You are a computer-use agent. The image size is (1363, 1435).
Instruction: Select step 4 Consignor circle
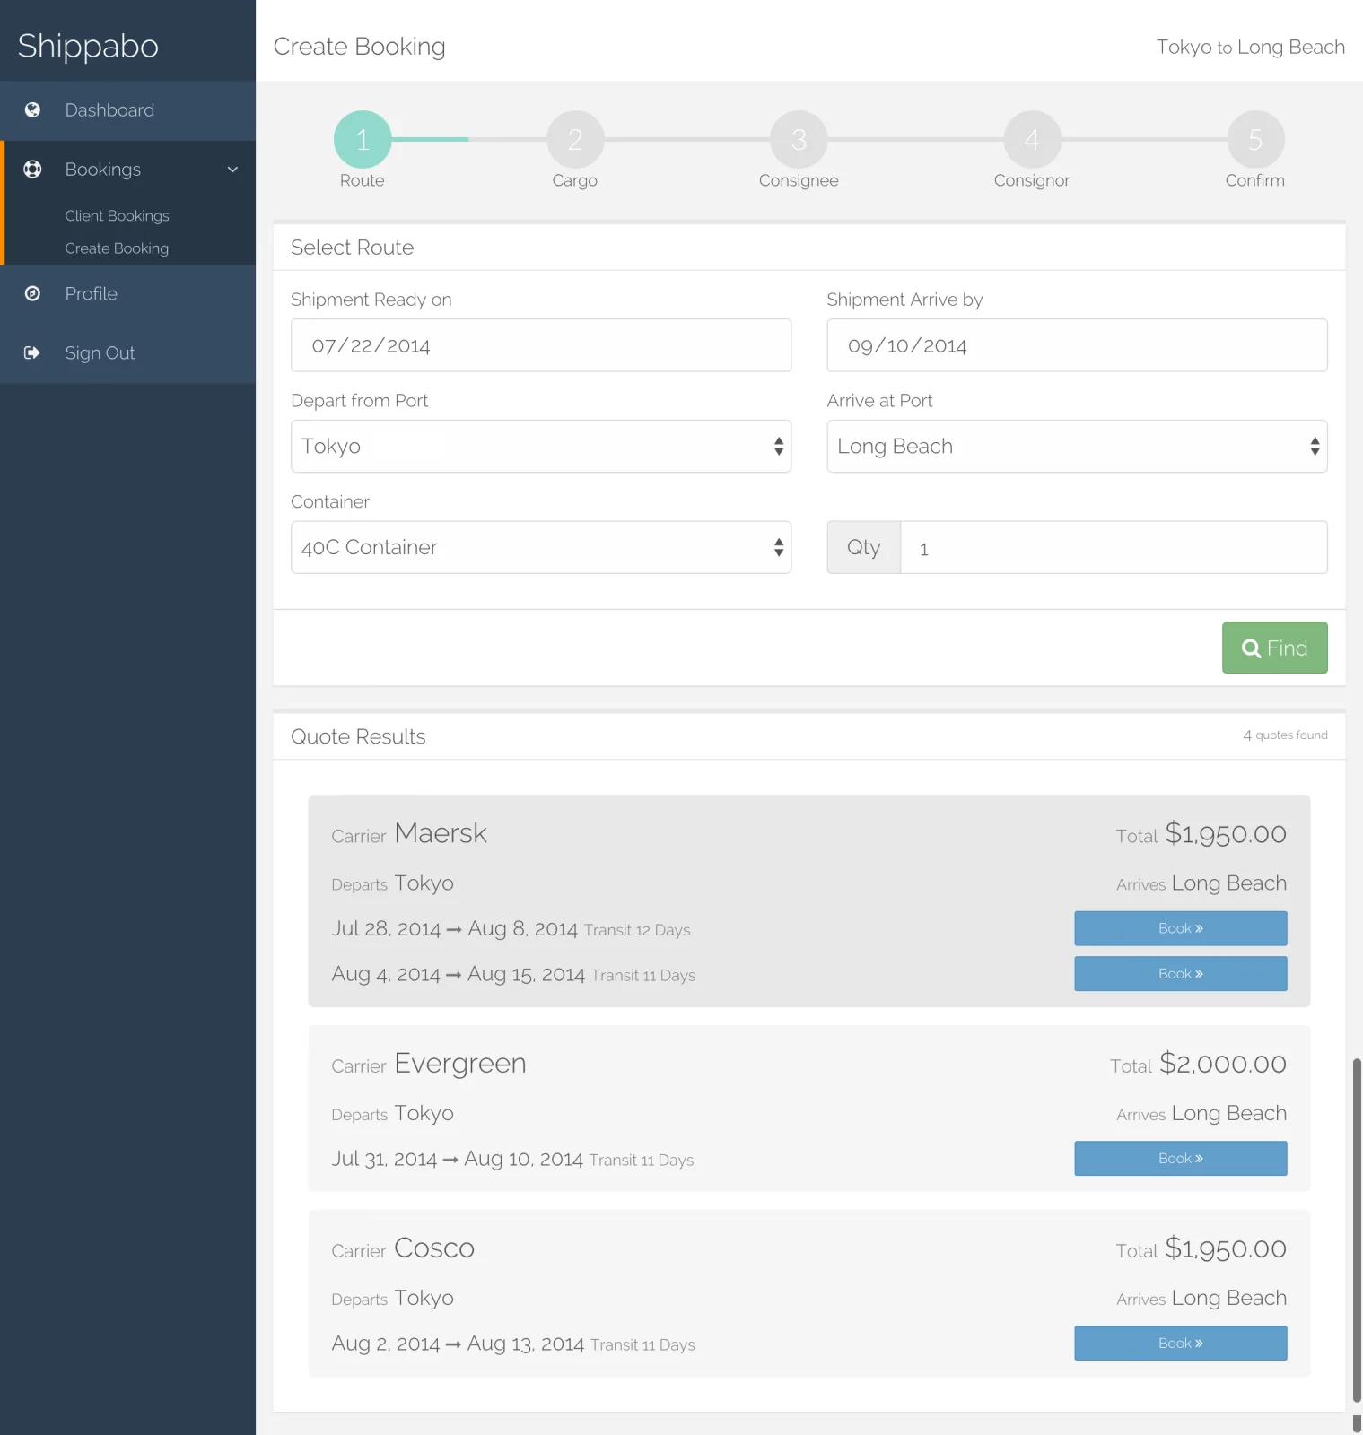[1032, 139]
